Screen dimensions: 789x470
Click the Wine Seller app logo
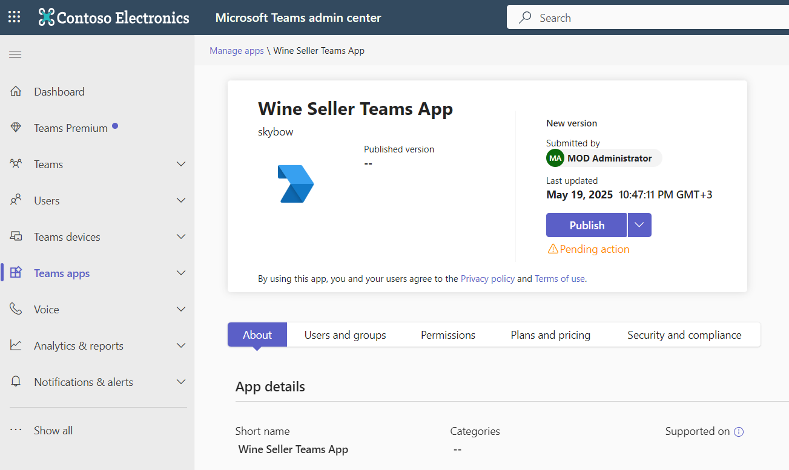point(295,184)
